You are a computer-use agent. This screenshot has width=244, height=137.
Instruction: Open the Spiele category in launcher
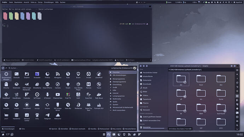tap(123, 102)
